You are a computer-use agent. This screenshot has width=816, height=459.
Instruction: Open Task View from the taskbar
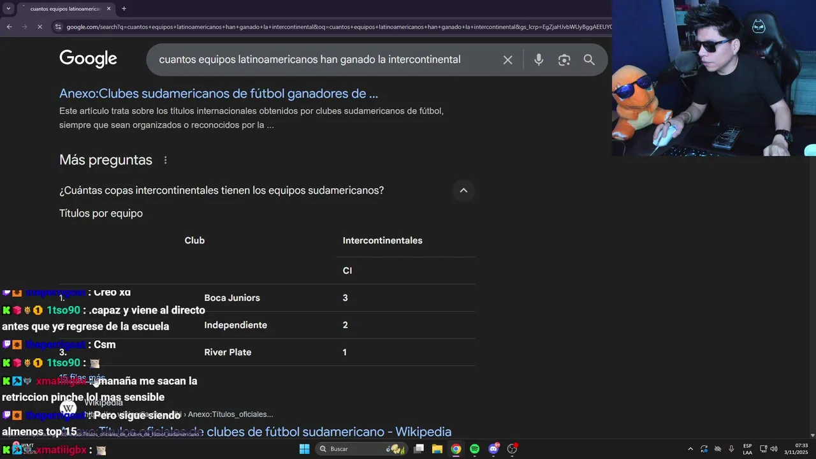419,449
